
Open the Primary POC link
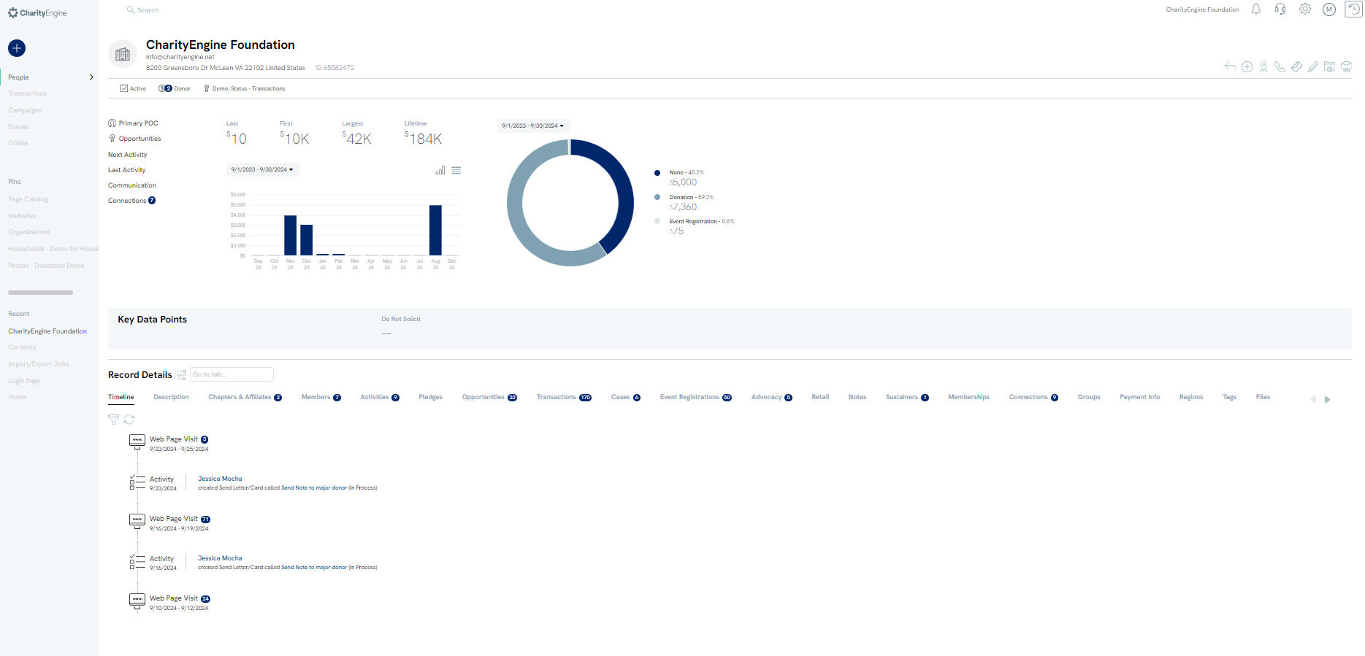(x=133, y=123)
